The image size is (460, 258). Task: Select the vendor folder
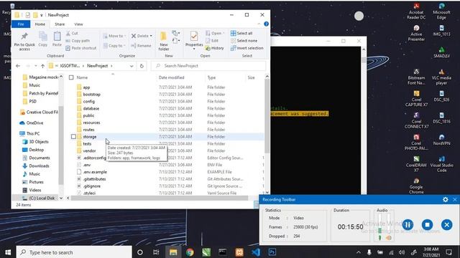point(89,151)
